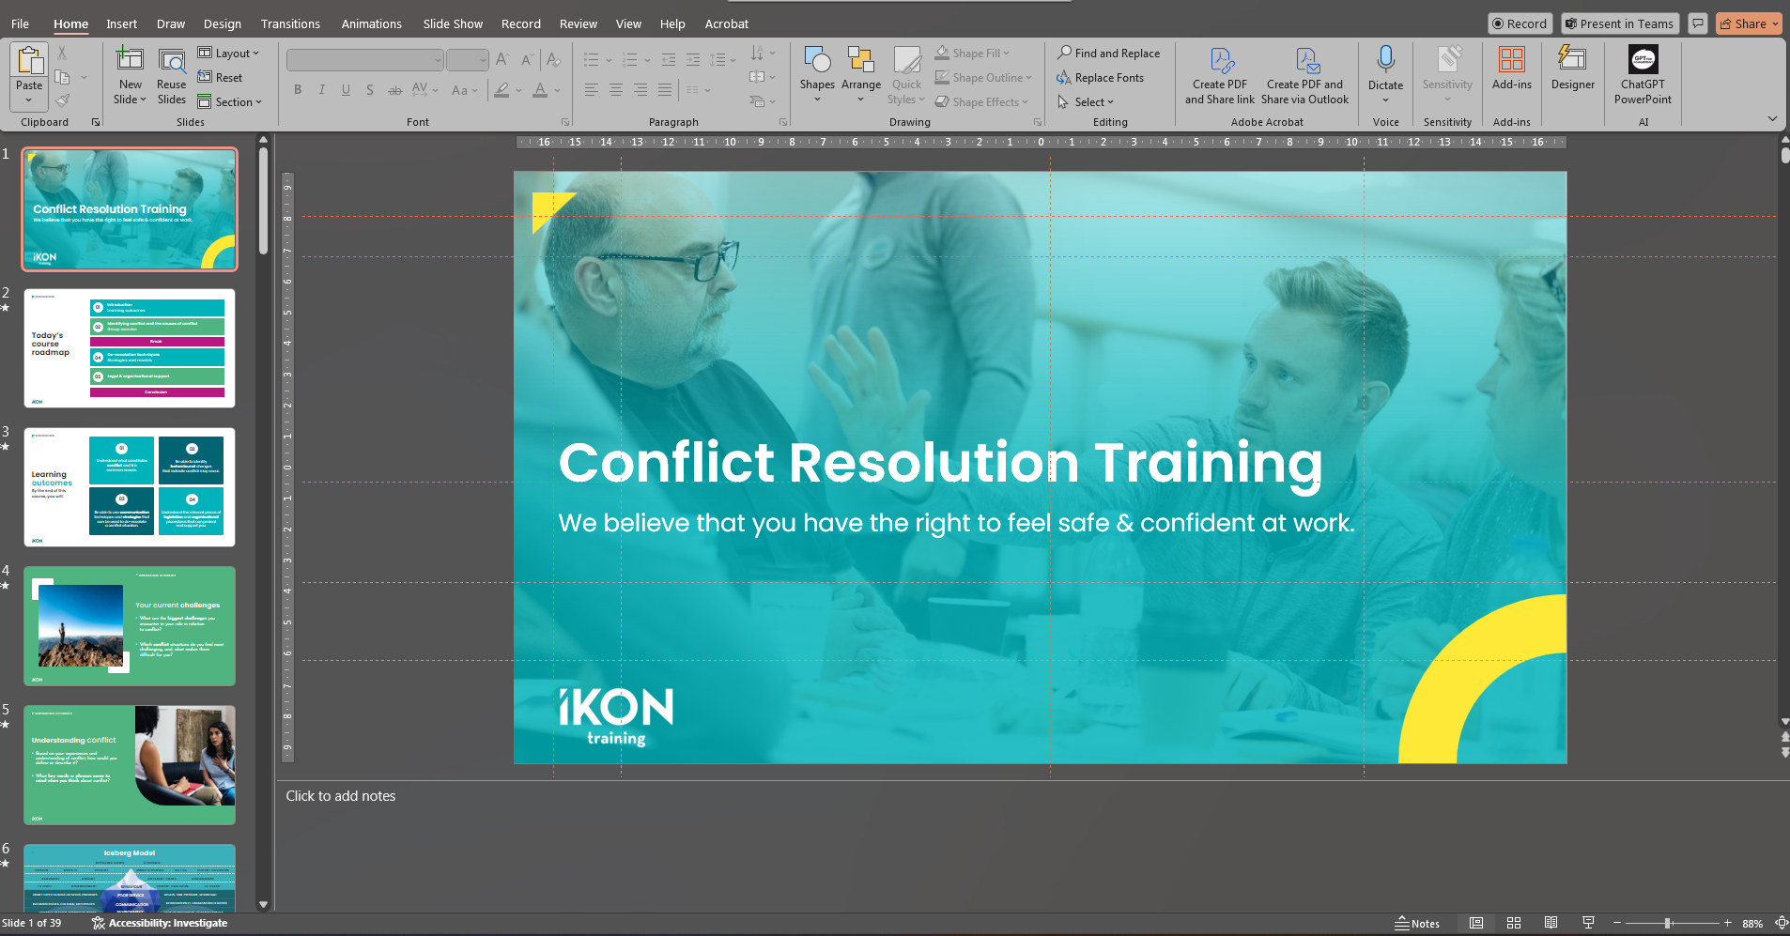Screen dimensions: 1790x936
Task: Toggle Align Left paragraph
Action: 592,90
